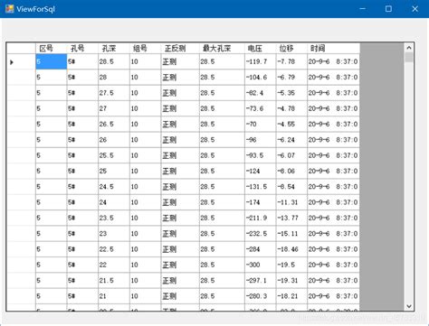Click the ViewForSql app icon in title bar
429x326 pixels.
point(9,9)
